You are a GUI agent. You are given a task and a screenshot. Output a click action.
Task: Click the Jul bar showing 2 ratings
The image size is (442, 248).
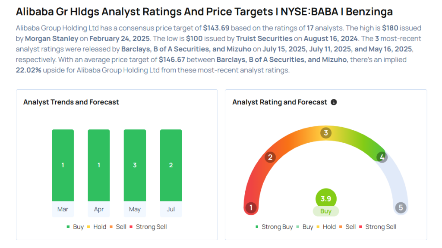coord(171,165)
